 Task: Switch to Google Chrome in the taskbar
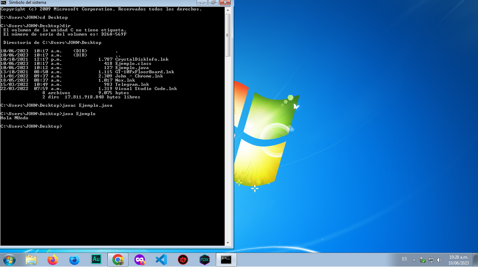pos(118,260)
